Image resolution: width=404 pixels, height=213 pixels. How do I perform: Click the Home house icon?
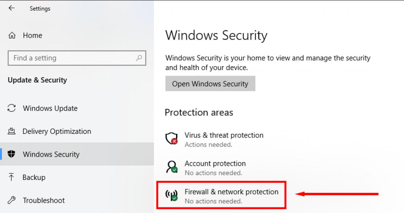12,35
